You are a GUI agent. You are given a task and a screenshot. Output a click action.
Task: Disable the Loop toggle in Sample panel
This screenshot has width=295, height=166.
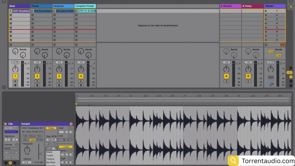click(x=68, y=147)
